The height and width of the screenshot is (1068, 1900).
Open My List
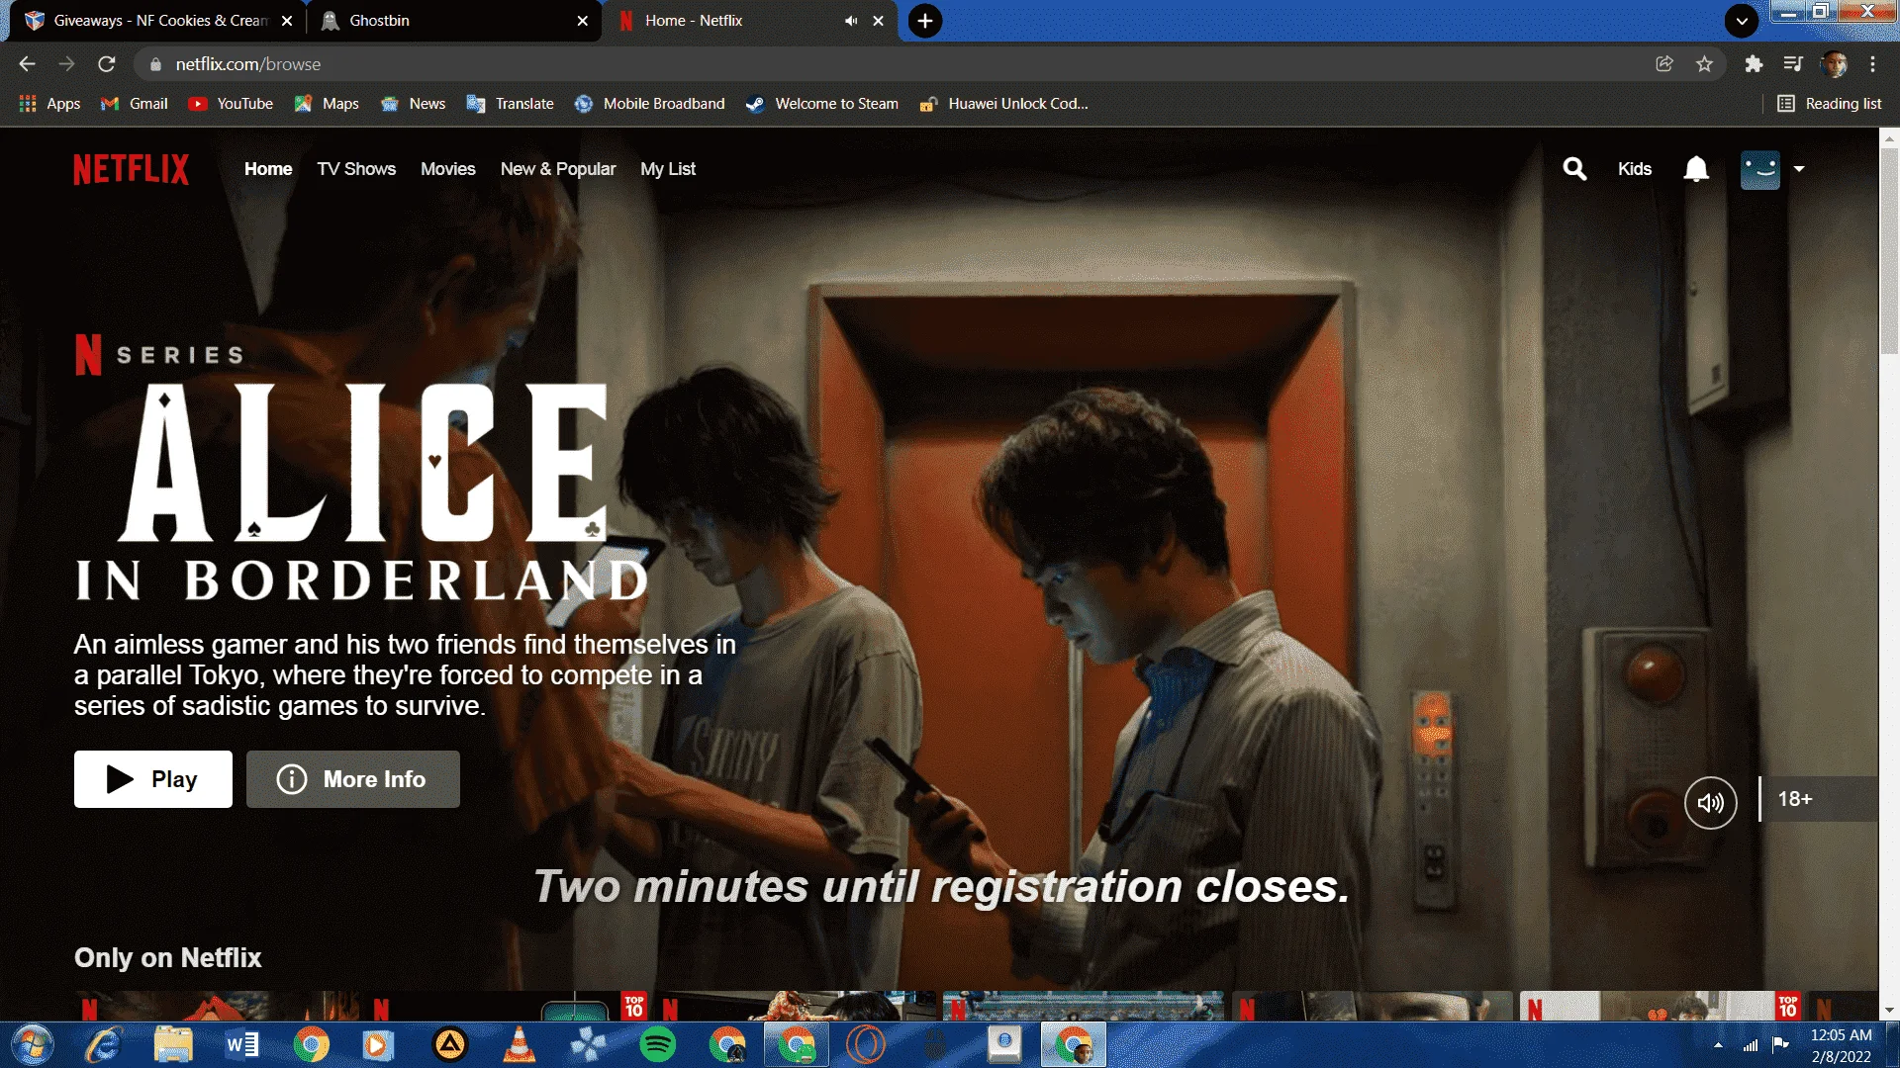668,169
